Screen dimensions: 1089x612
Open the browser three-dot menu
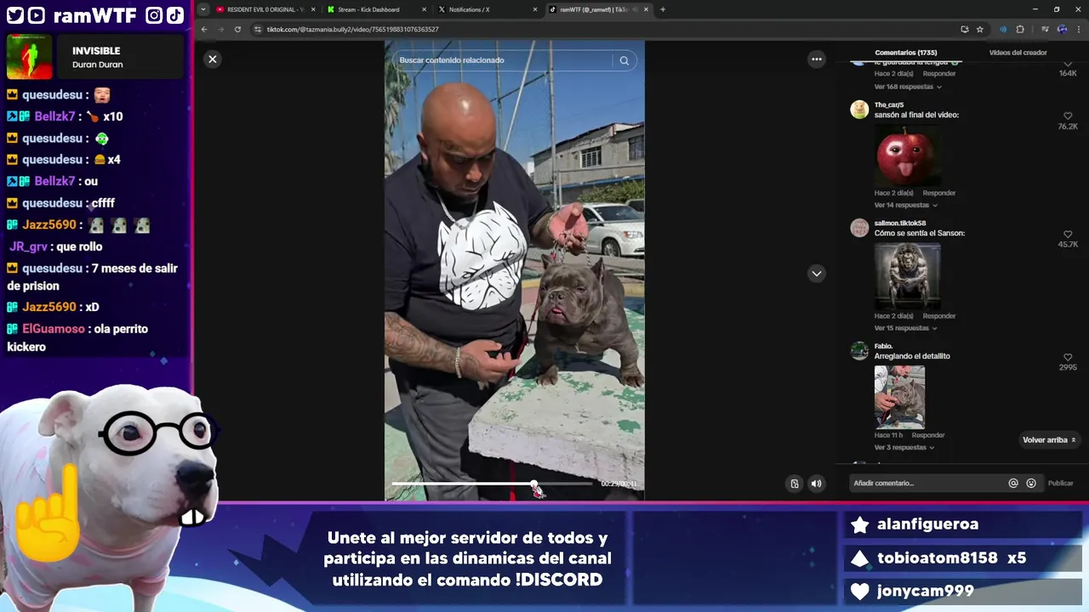[x=1079, y=29]
